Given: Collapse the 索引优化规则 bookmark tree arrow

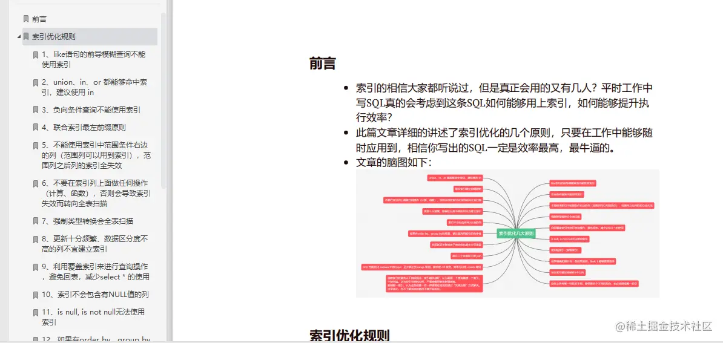Looking at the screenshot, I should [19, 37].
